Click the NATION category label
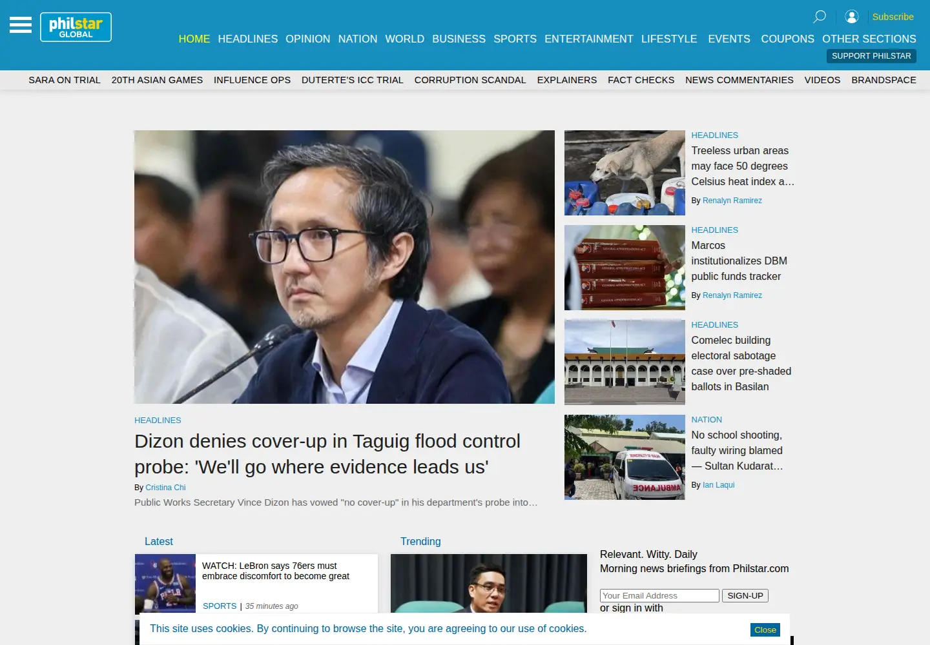 click(707, 420)
